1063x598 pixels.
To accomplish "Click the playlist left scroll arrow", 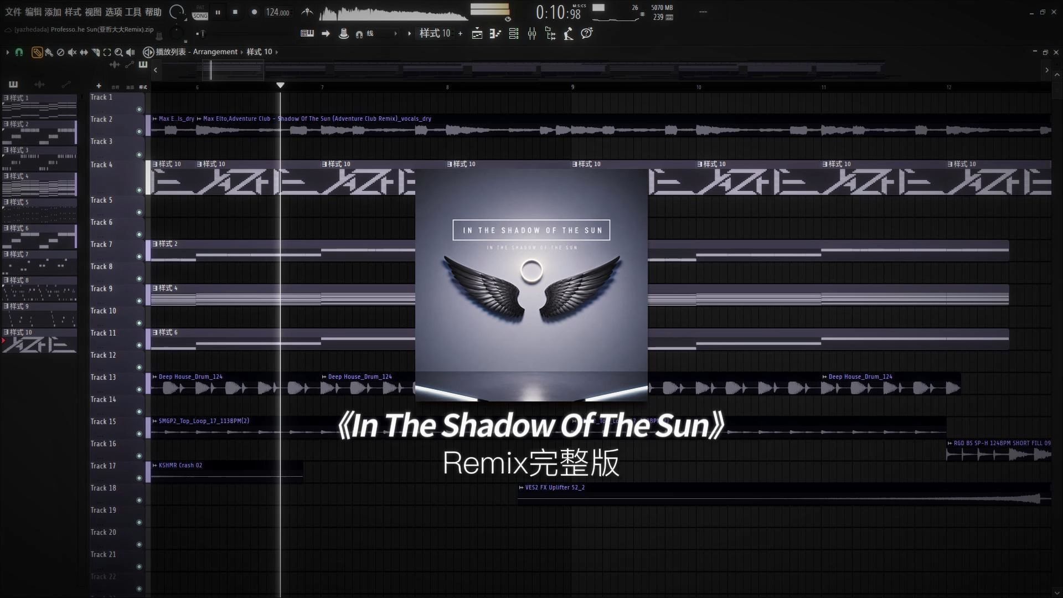I will click(156, 70).
